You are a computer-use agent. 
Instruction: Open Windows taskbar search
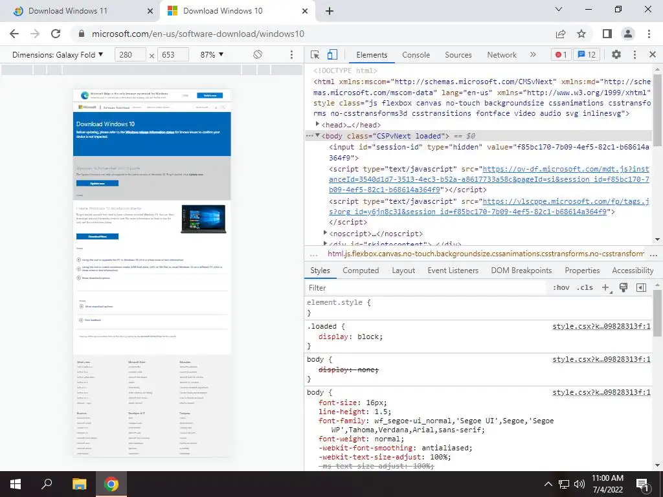tap(47, 484)
